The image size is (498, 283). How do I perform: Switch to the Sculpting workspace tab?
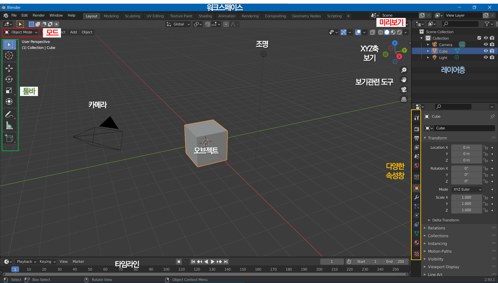(132, 16)
